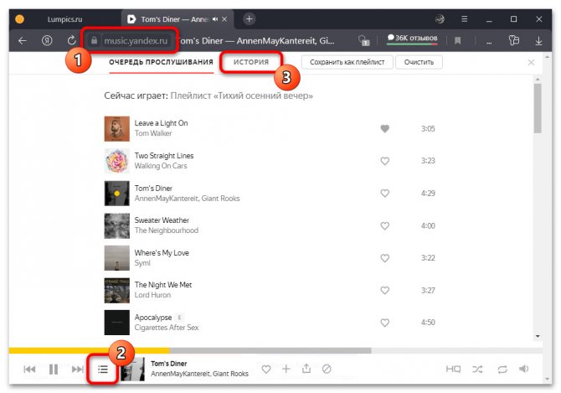The width and height of the screenshot is (561, 393).
Task: Open the playlist «Тихий осенний вечер» link
Action: pyautogui.click(x=241, y=96)
